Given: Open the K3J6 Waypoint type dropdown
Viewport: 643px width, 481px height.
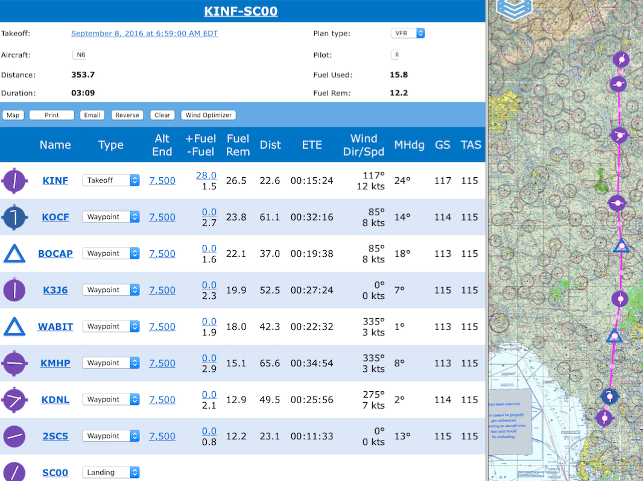Looking at the screenshot, I should [111, 290].
